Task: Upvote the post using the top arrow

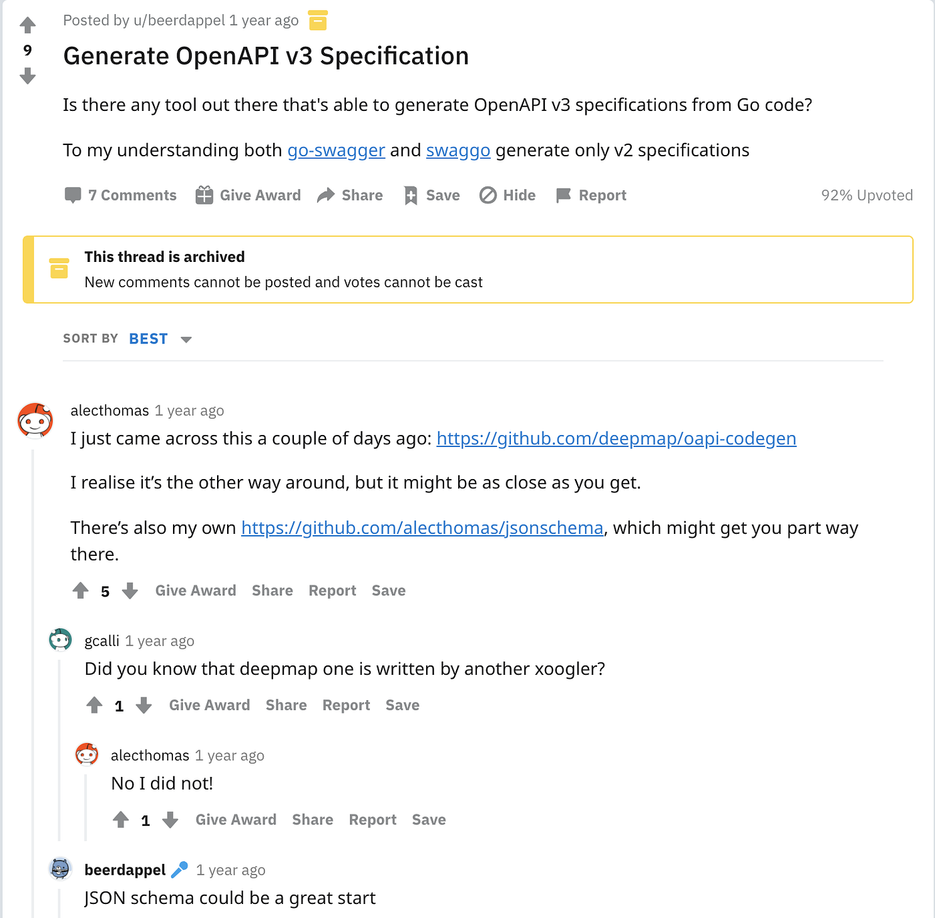Action: [27, 24]
